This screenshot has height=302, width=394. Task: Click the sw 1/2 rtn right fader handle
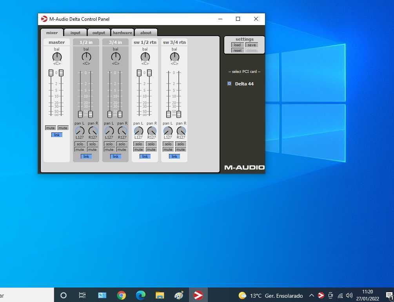[149, 73]
